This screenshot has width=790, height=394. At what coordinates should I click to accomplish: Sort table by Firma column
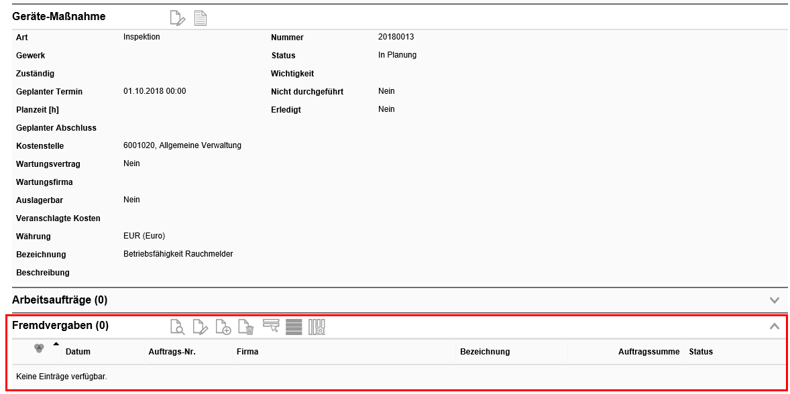246,352
